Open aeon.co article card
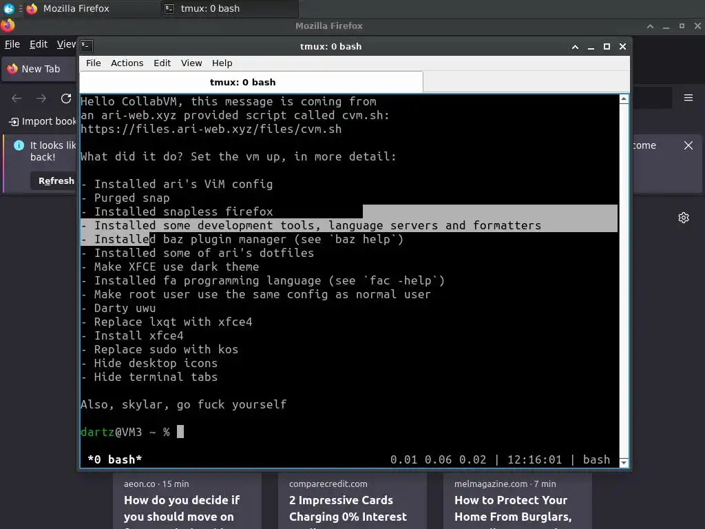Image resolution: width=705 pixels, height=529 pixels. point(187,501)
